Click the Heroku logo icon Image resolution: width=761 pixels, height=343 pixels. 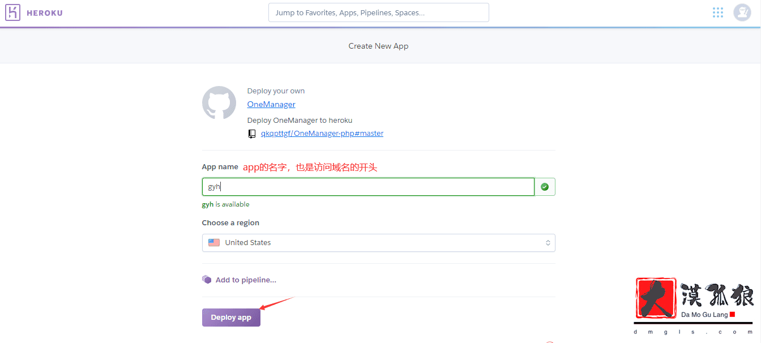[x=13, y=12]
